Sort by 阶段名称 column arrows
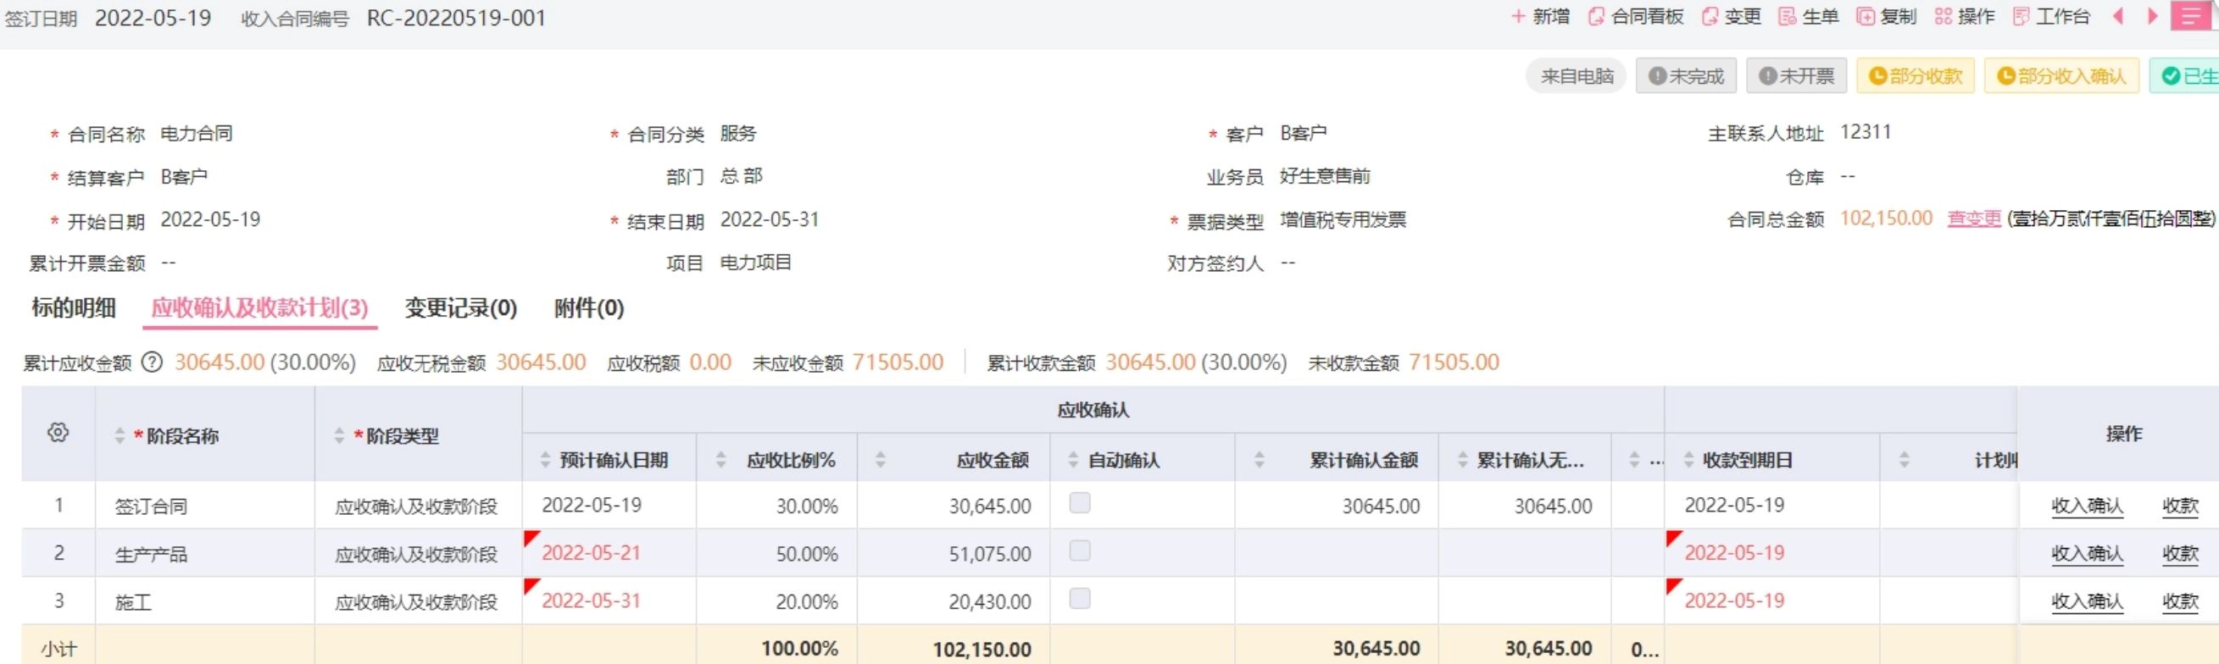This screenshot has height=664, width=2219. 120,436
